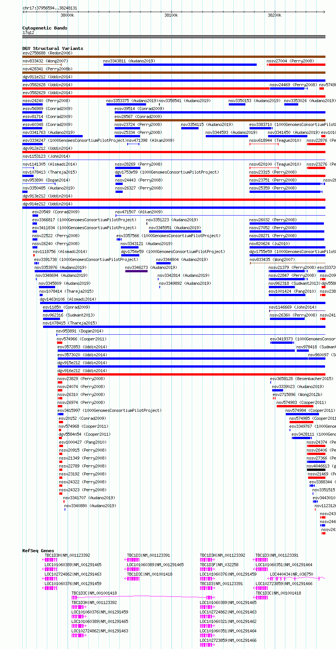Click nsv1078413 (Thareja2015) label

(x=49, y=172)
